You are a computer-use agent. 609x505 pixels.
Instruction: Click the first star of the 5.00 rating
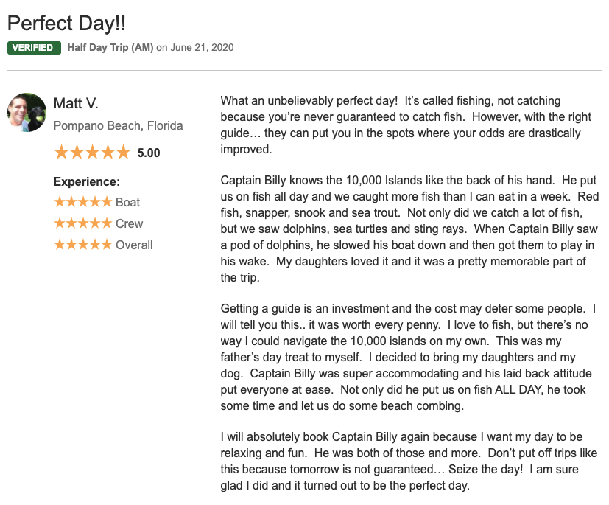coord(61,152)
